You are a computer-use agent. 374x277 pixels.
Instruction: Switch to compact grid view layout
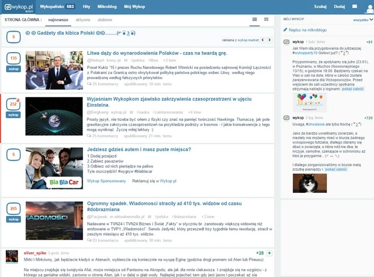point(266,19)
